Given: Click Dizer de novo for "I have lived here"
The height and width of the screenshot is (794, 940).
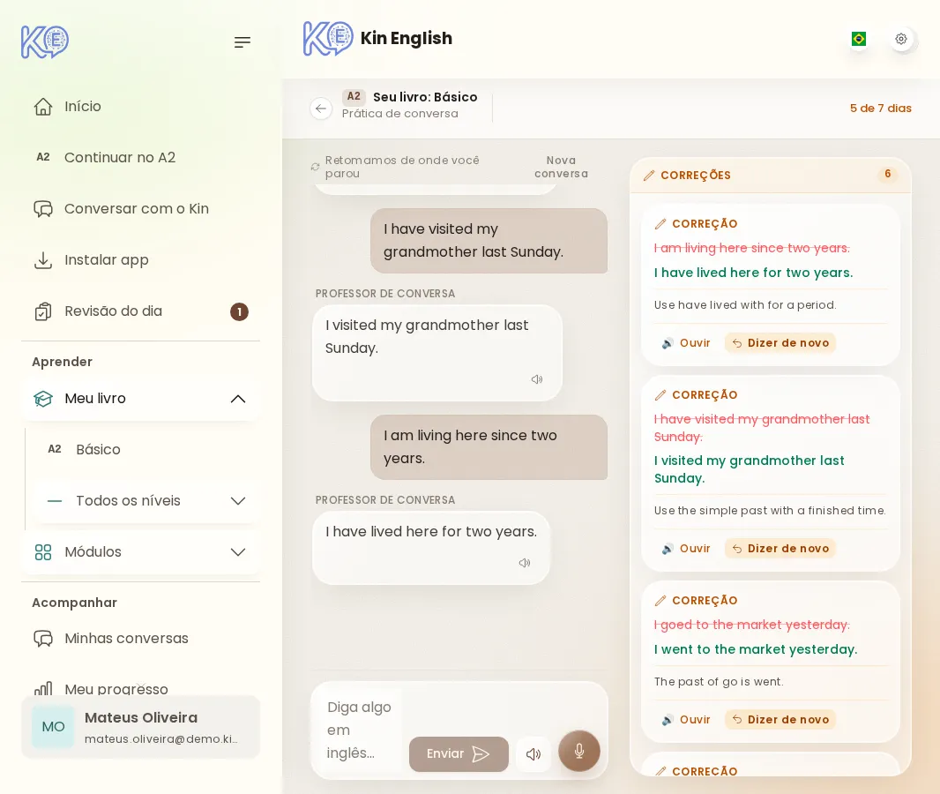Looking at the screenshot, I should [x=780, y=343].
